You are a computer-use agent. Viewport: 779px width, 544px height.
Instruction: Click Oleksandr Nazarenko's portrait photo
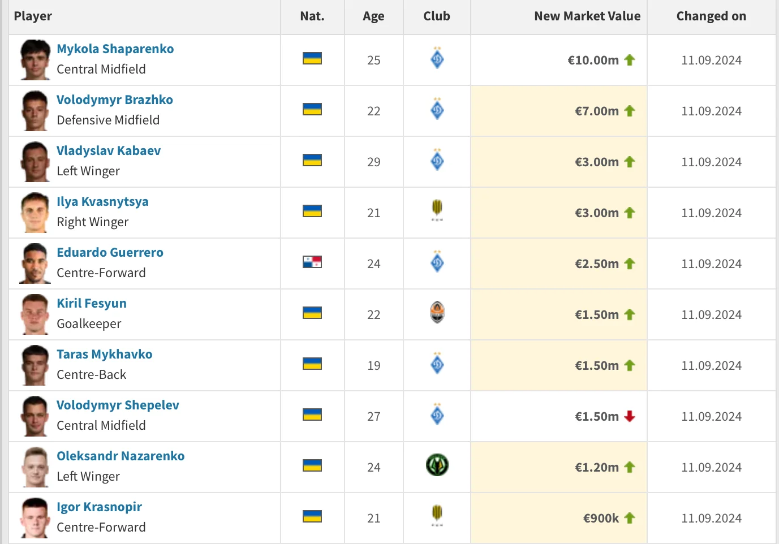[35, 467]
